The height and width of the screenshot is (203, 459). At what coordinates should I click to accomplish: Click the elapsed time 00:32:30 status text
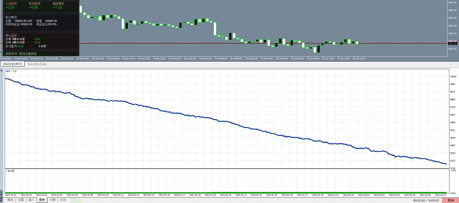click(419, 201)
